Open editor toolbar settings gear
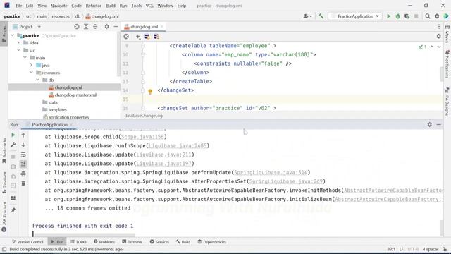 438,36
